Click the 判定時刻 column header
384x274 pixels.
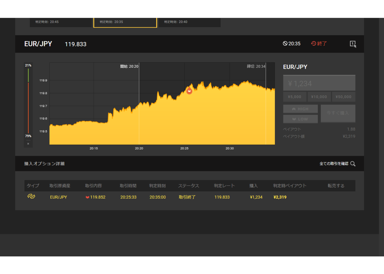point(157,186)
